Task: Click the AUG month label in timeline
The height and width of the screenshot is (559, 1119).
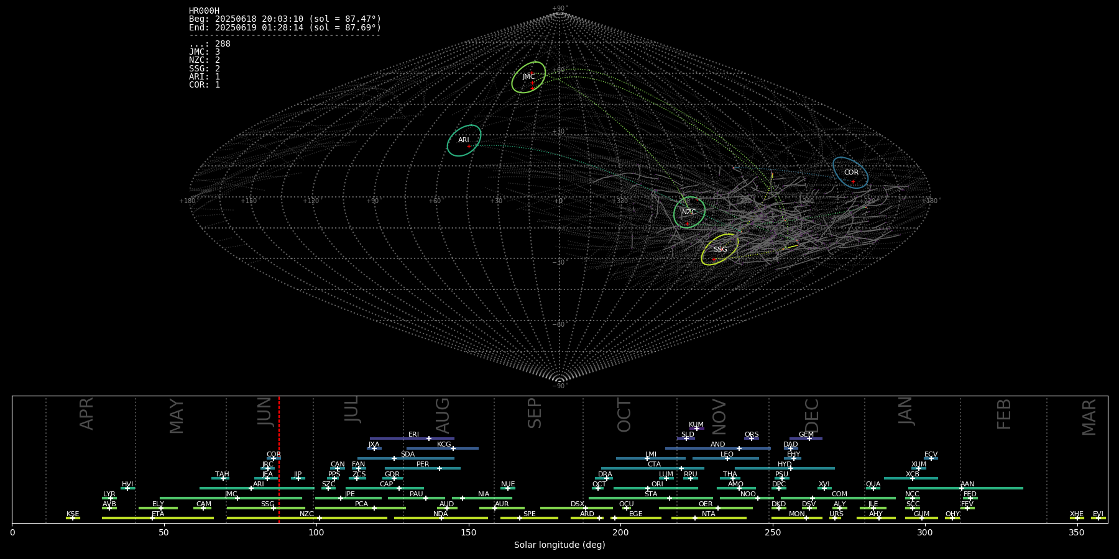Action: click(443, 416)
